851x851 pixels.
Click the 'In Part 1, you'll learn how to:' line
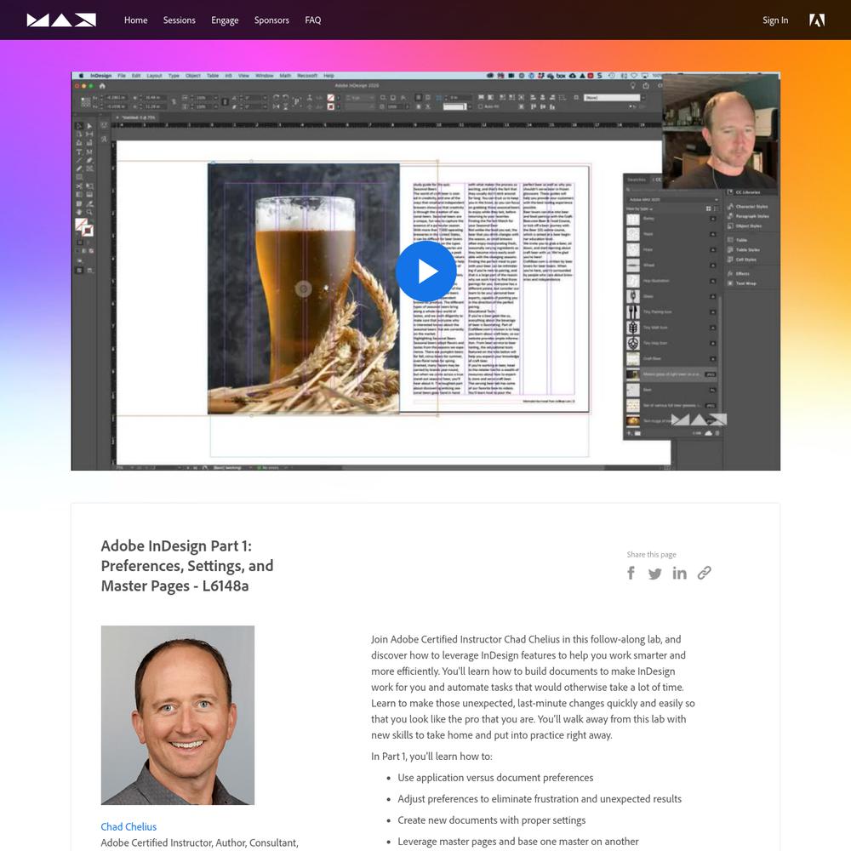431,756
